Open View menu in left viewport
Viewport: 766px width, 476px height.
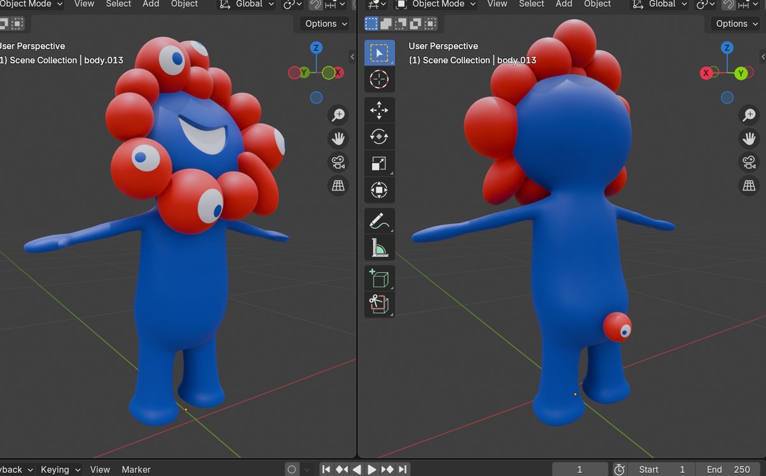tap(84, 4)
